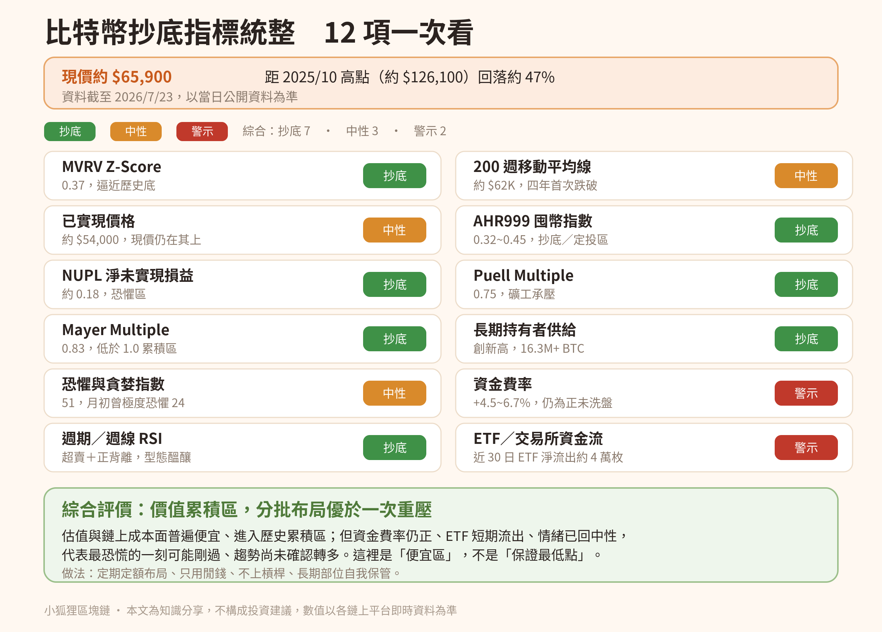Viewport: 882px width, 632px height.
Task: Click the text 資料截至 2026/7/23，以當日公開資料為準
Action: 180,97
